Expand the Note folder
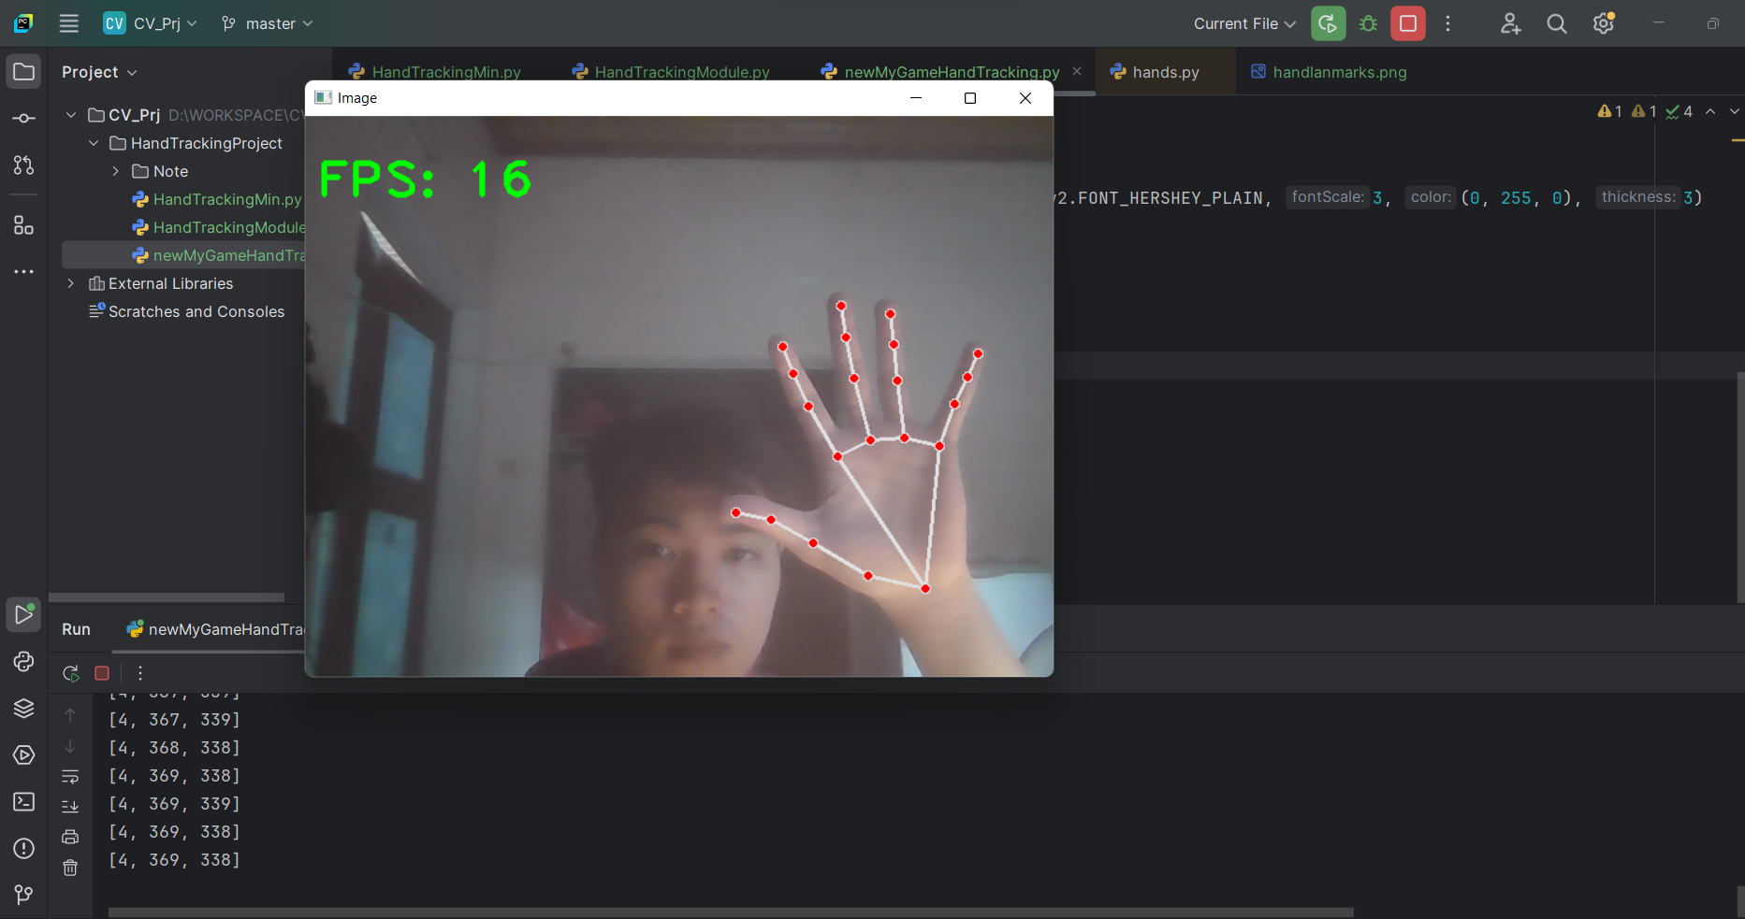The image size is (1745, 919). (x=116, y=171)
